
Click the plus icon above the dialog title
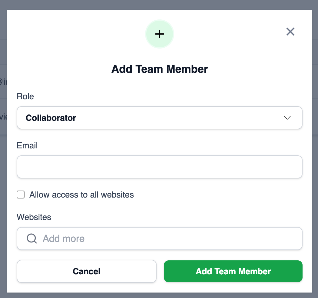tap(160, 34)
